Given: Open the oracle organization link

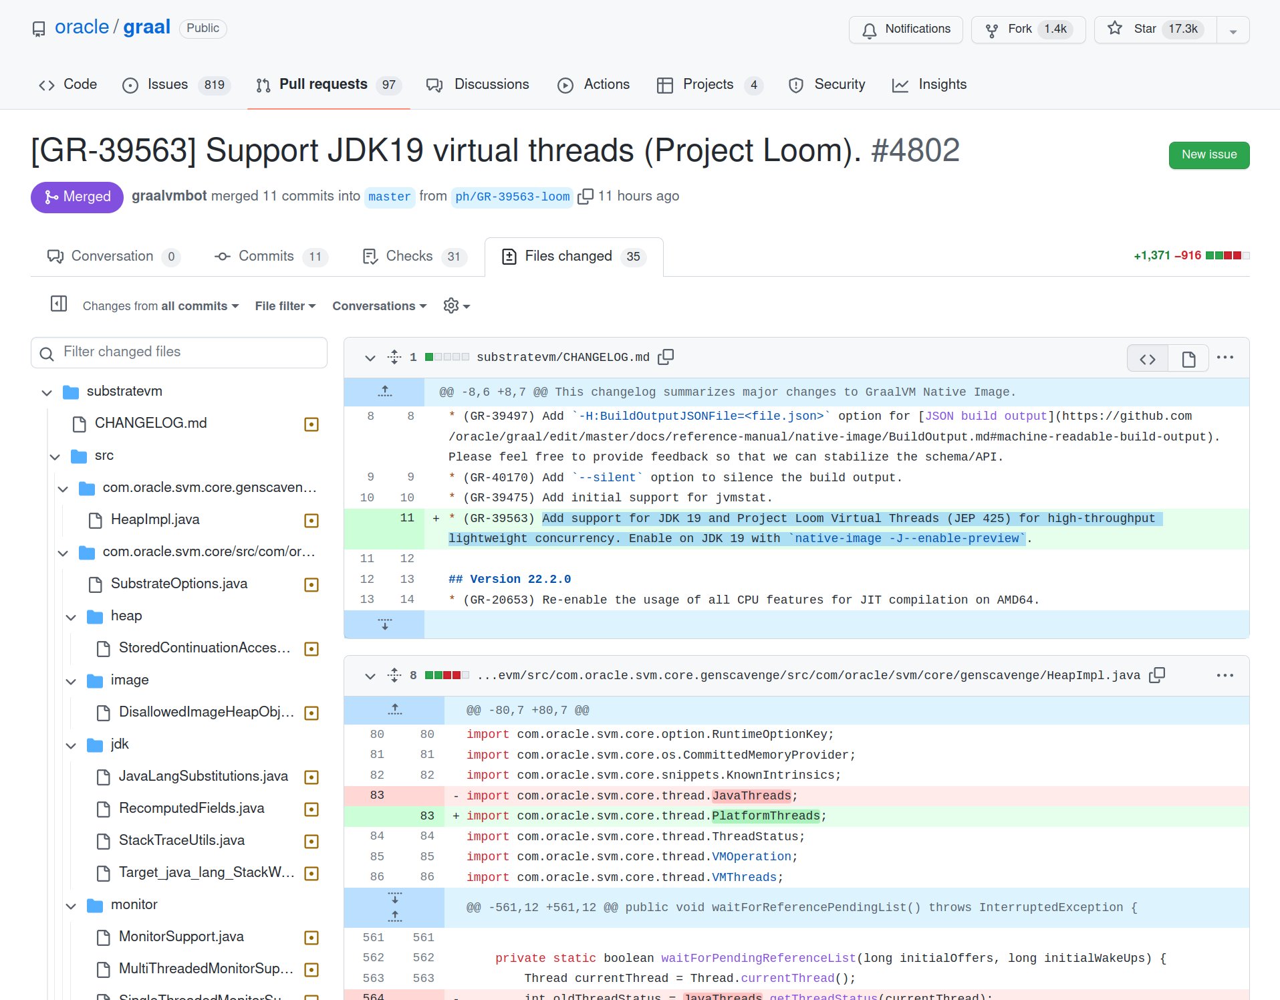Looking at the screenshot, I should pos(82,27).
